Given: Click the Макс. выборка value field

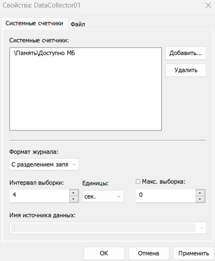Looking at the screenshot, I should pyautogui.click(x=166, y=196).
